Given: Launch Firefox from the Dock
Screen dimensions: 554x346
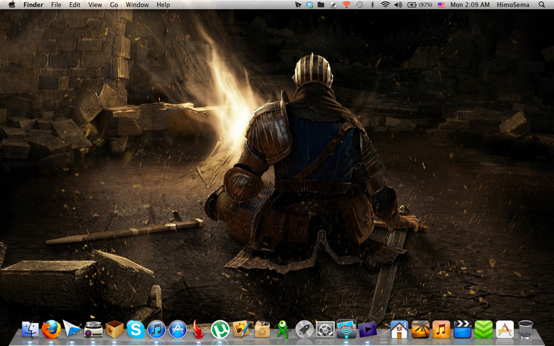Looking at the screenshot, I should pos(51,329).
